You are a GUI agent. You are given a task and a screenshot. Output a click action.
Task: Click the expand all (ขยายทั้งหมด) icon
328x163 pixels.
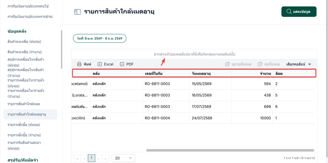(227, 64)
